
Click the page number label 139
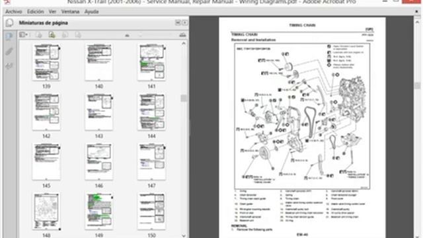(46, 87)
